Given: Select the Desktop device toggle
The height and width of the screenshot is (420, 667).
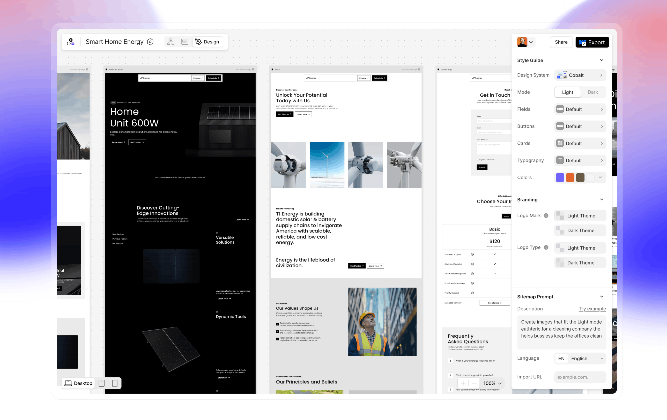Looking at the screenshot, I should click(78, 383).
